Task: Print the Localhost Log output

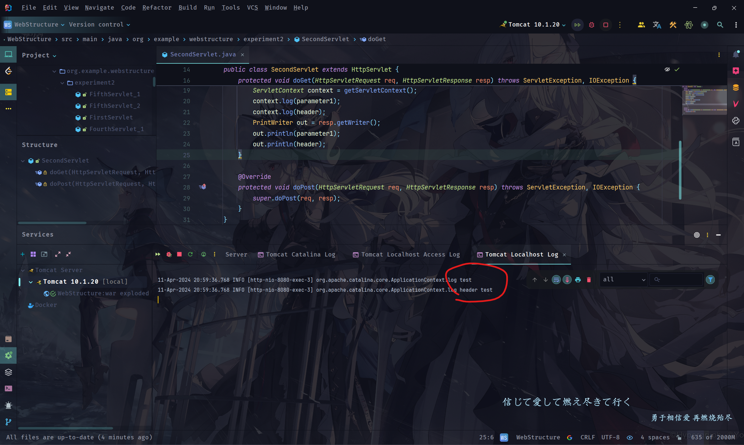Action: [x=578, y=280]
